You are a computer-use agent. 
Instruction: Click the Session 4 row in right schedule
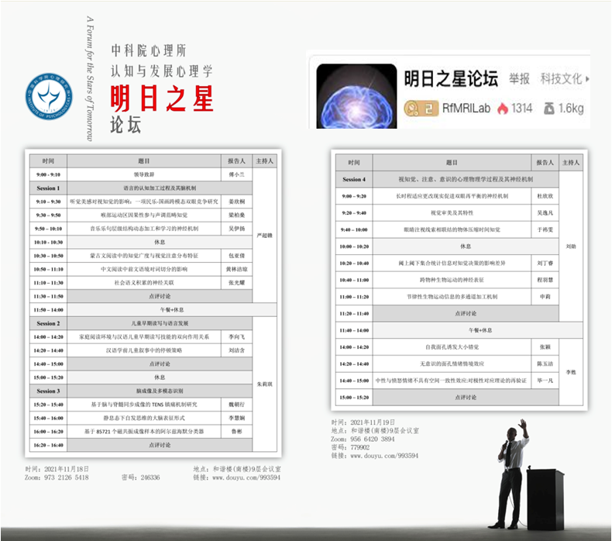pyautogui.click(x=354, y=180)
